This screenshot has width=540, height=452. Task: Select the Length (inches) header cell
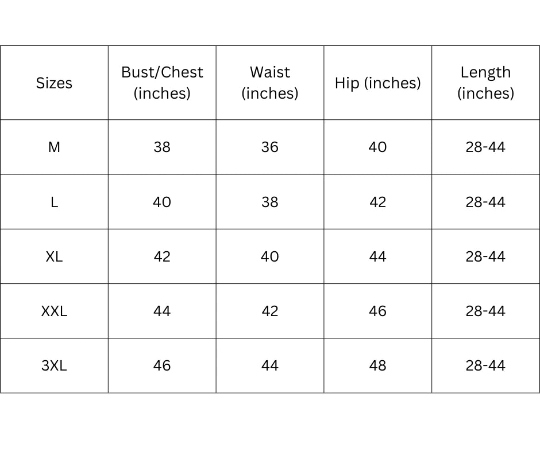(x=485, y=83)
